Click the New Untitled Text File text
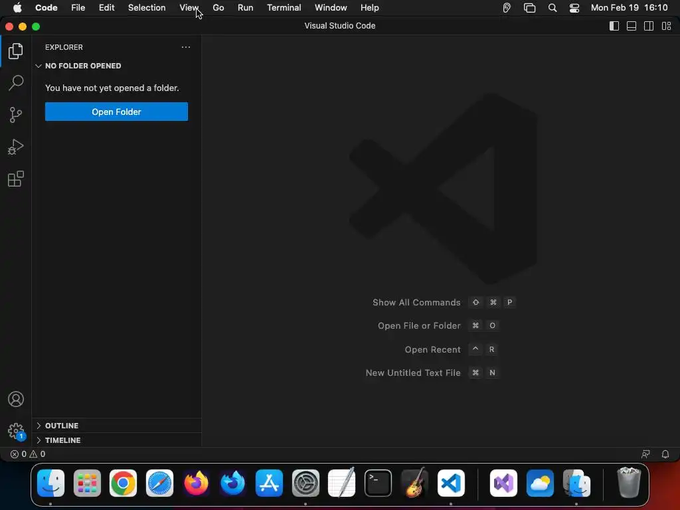The height and width of the screenshot is (510, 680). 413,373
